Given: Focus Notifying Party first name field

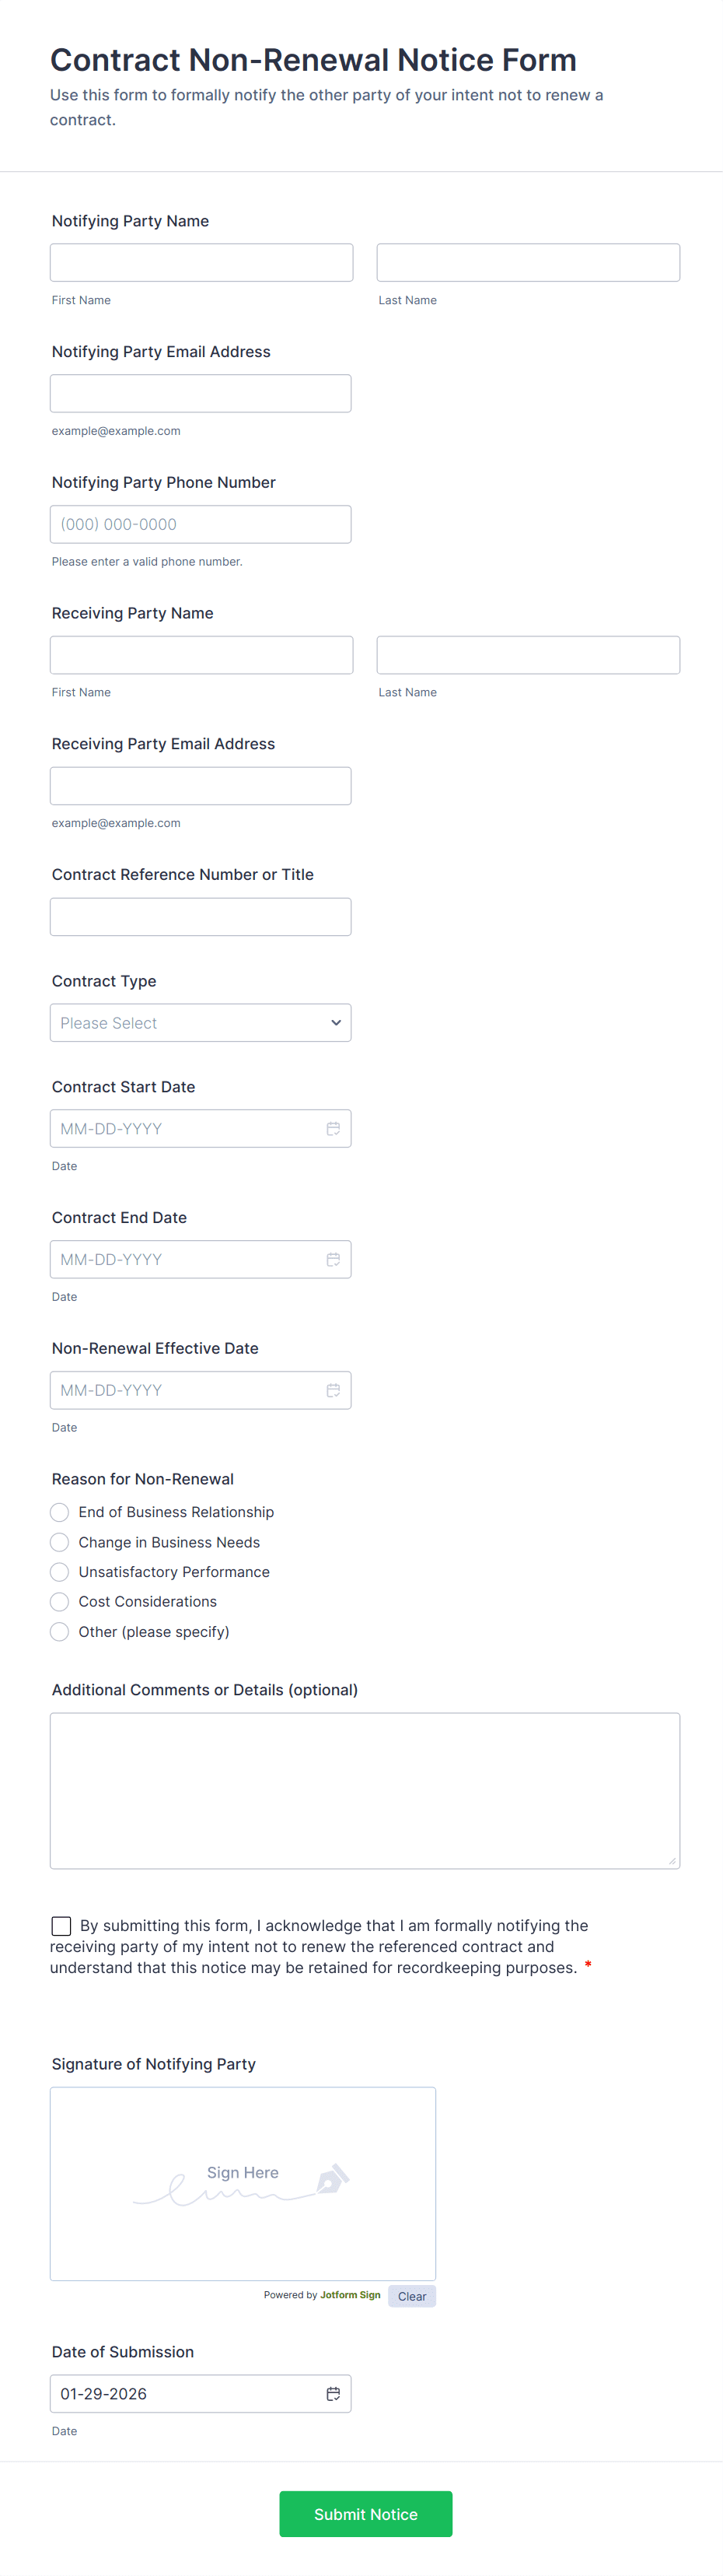Looking at the screenshot, I should click(x=201, y=262).
